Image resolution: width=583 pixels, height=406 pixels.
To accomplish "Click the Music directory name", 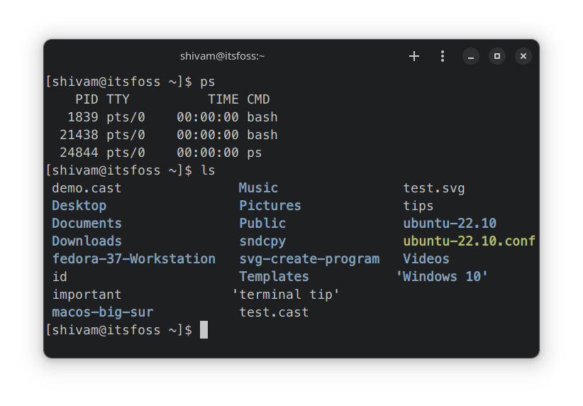I will coord(258,188).
